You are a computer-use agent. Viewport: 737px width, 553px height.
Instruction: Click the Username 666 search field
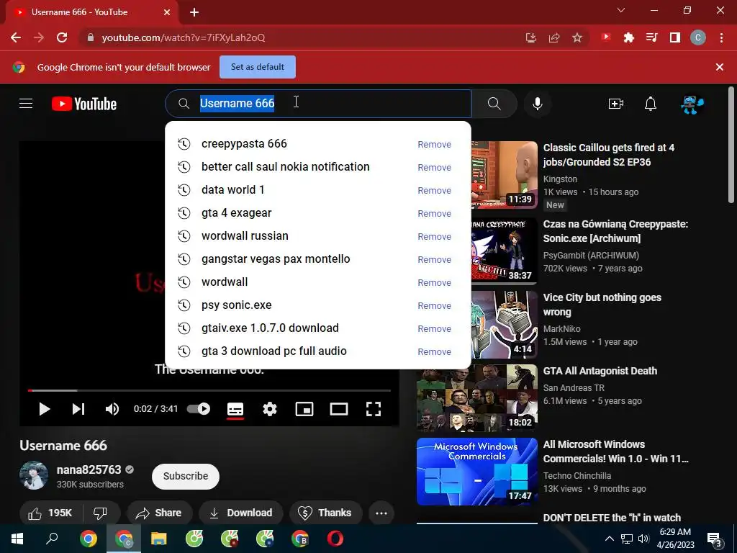[x=317, y=104]
